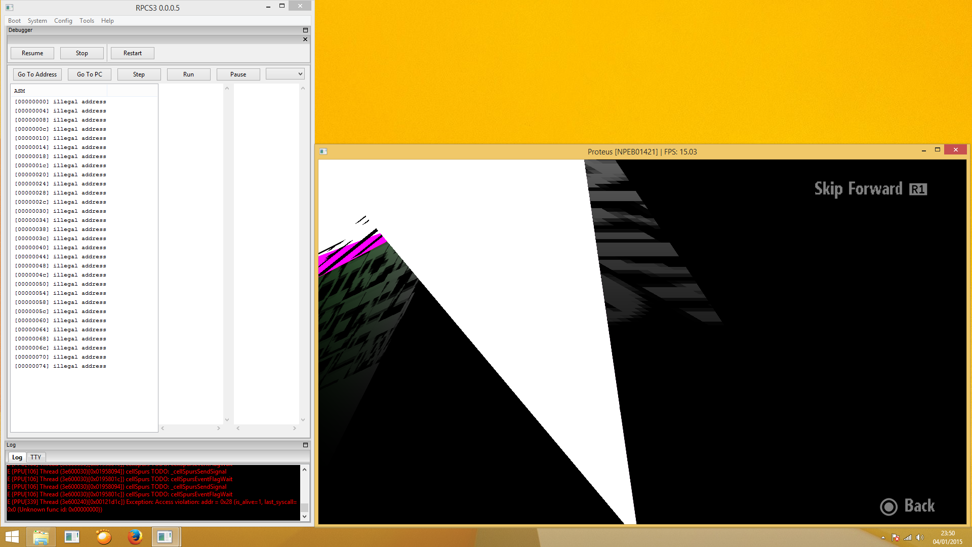
Task: Click the Back circle prompt
Action: (x=907, y=506)
